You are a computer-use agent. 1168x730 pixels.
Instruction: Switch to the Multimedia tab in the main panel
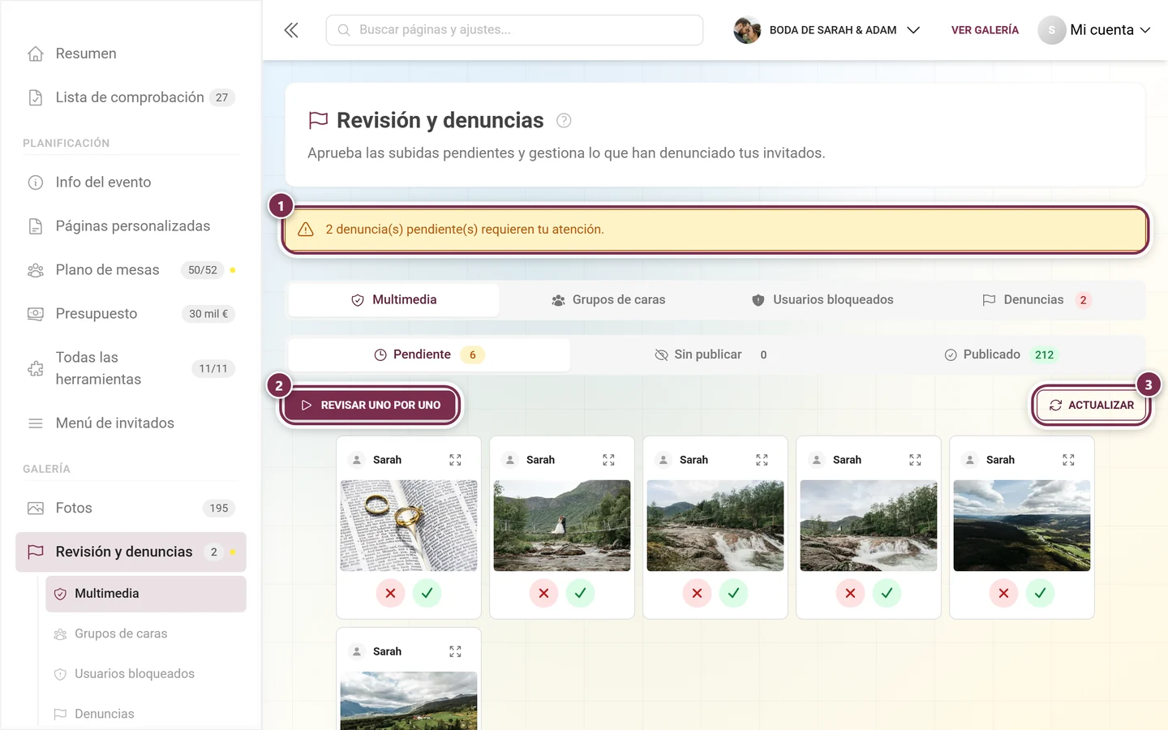pos(394,300)
